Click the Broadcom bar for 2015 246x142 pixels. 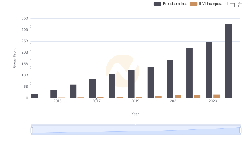click(54, 94)
